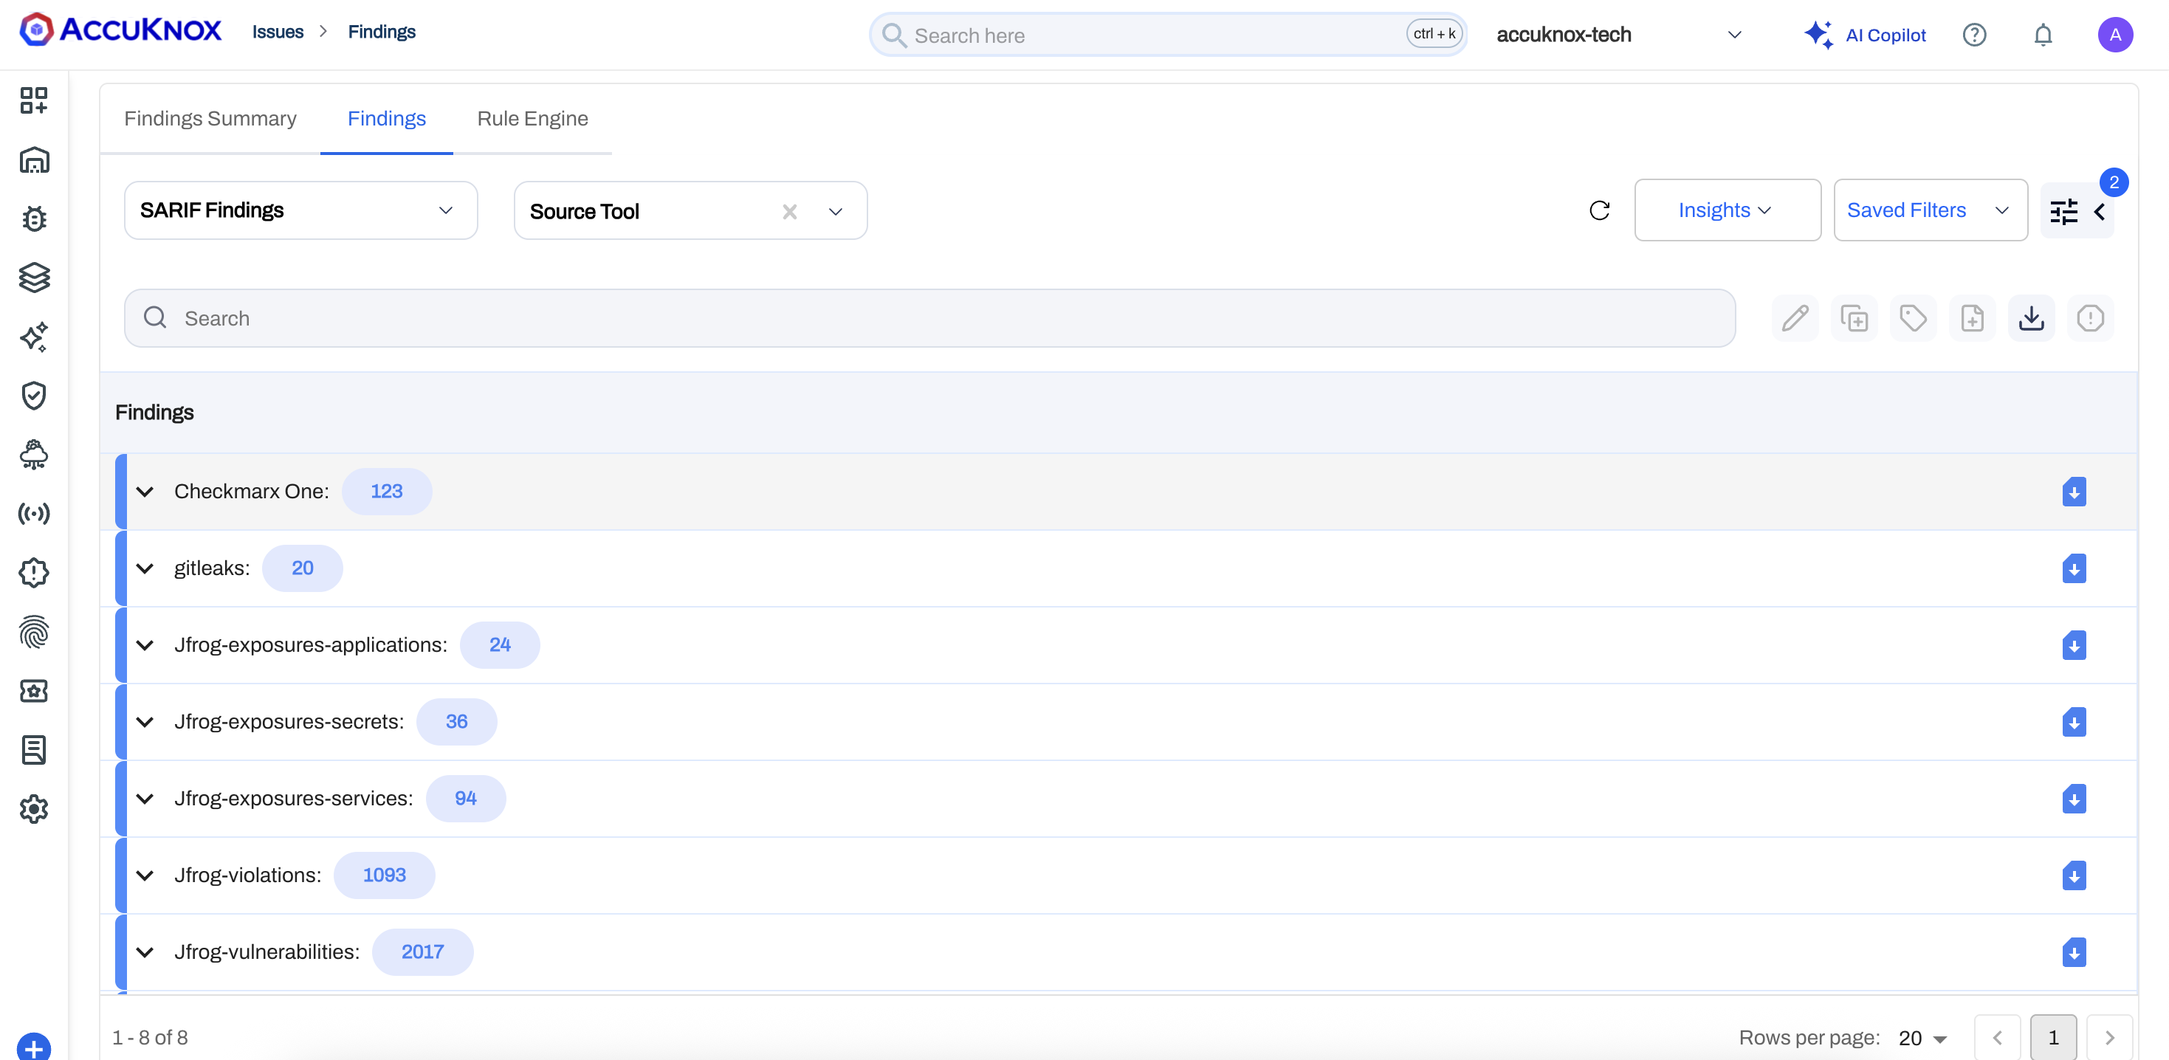Select the Findings tab
Screen dimensions: 2169x1060
387,119
